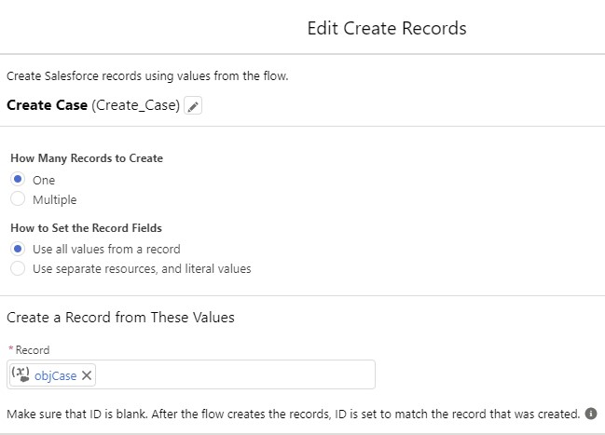The width and height of the screenshot is (605, 435).
Task: Click the pencil edit icon beside Create Case
Action: (193, 105)
